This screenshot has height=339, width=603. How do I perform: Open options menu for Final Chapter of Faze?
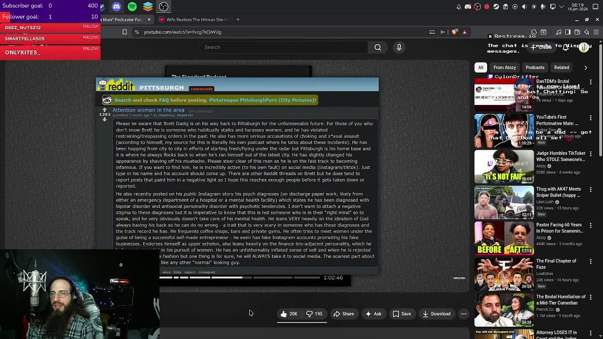click(x=591, y=262)
